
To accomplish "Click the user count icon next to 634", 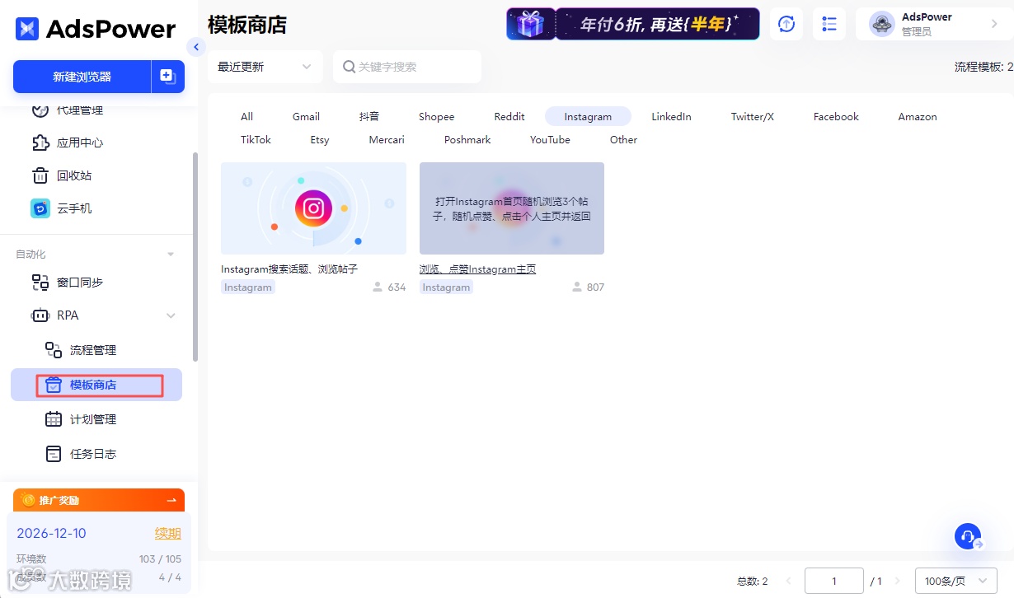I will click(378, 287).
